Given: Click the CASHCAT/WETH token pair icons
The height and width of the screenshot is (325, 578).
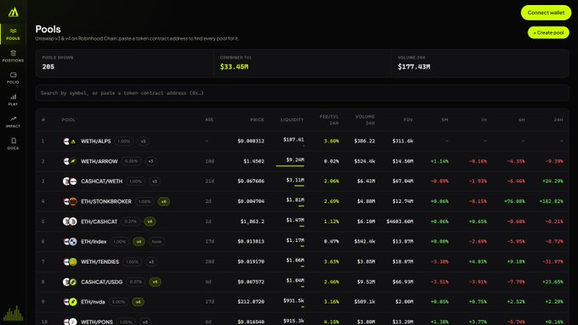Looking at the screenshot, I should (x=70, y=182).
